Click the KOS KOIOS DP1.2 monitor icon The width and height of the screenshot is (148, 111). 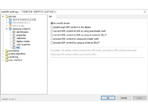[10, 22]
